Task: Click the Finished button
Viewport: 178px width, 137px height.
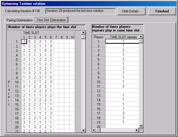Action: 162,11
